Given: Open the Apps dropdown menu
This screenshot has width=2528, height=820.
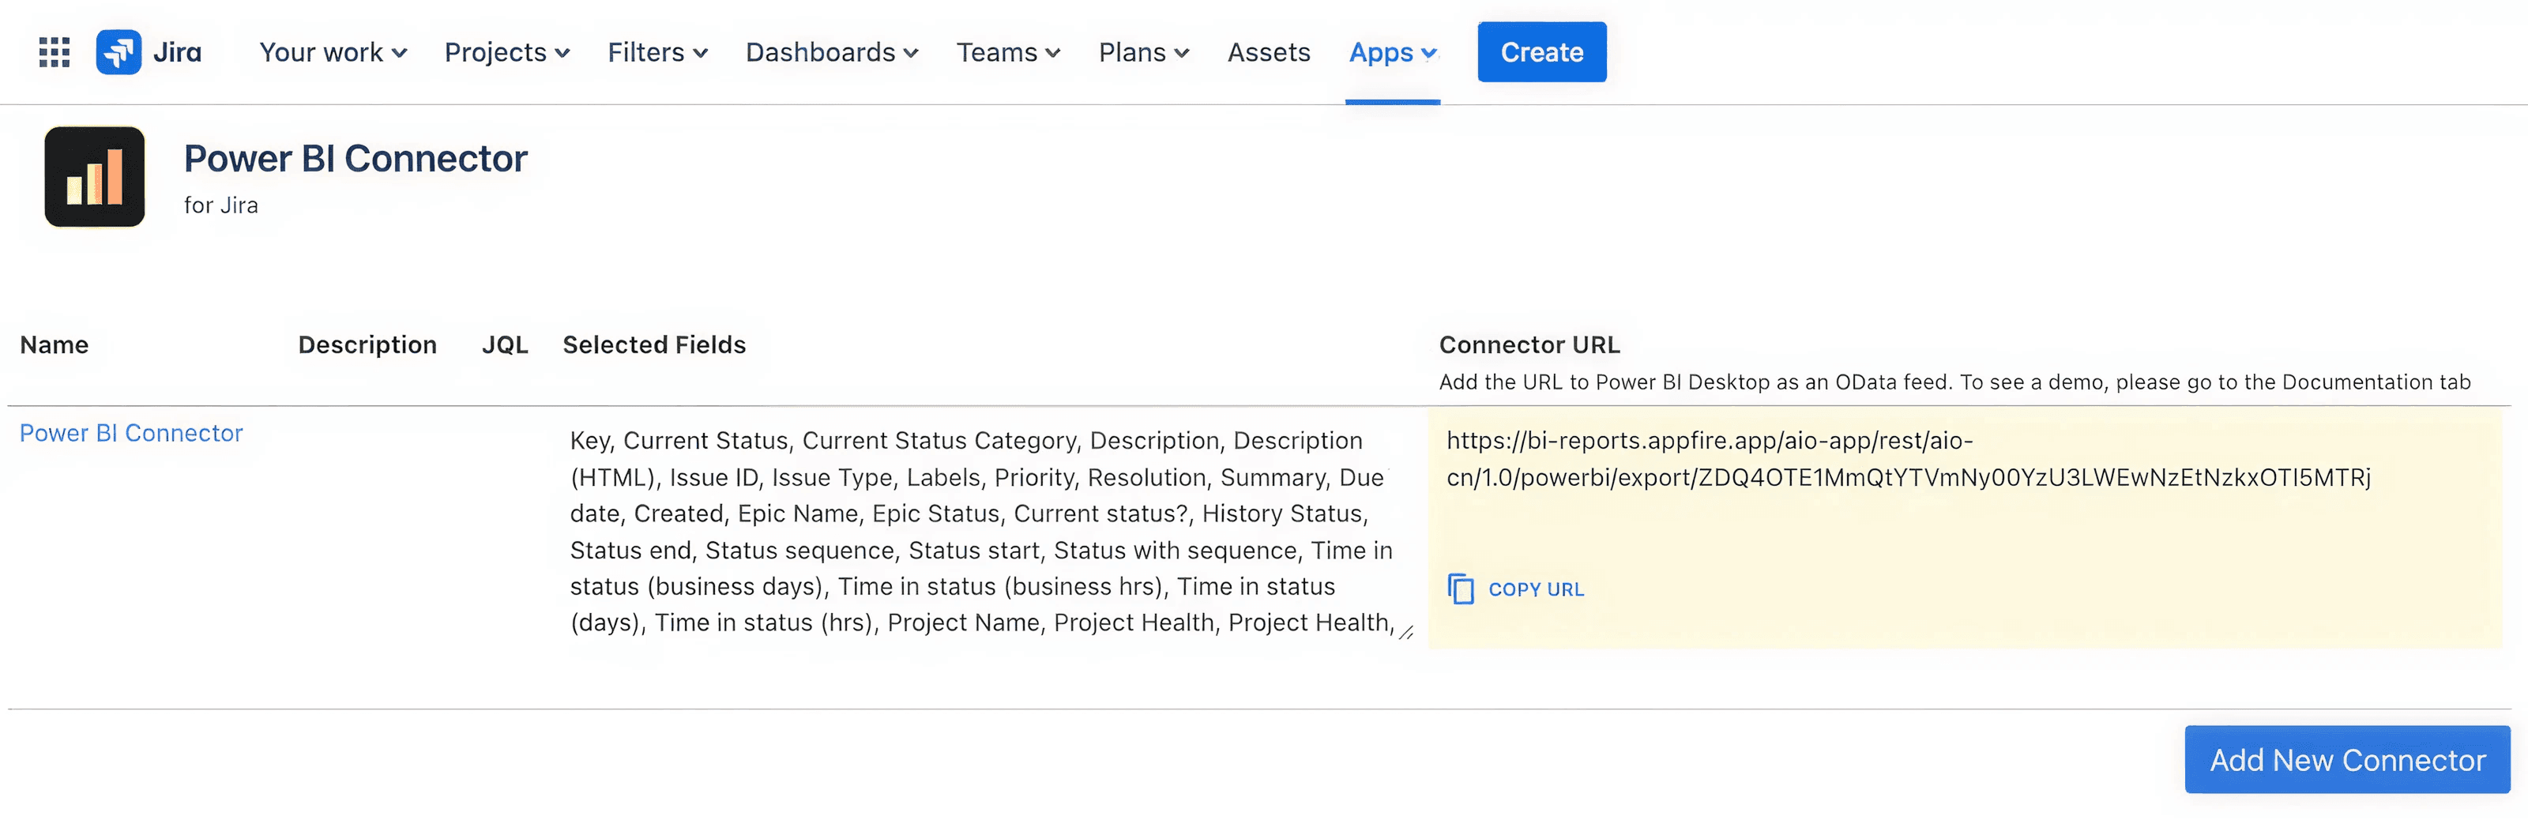Looking at the screenshot, I should click(1393, 52).
